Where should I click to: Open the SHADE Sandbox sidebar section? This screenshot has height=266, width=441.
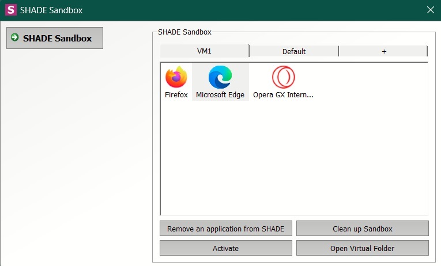tap(55, 38)
